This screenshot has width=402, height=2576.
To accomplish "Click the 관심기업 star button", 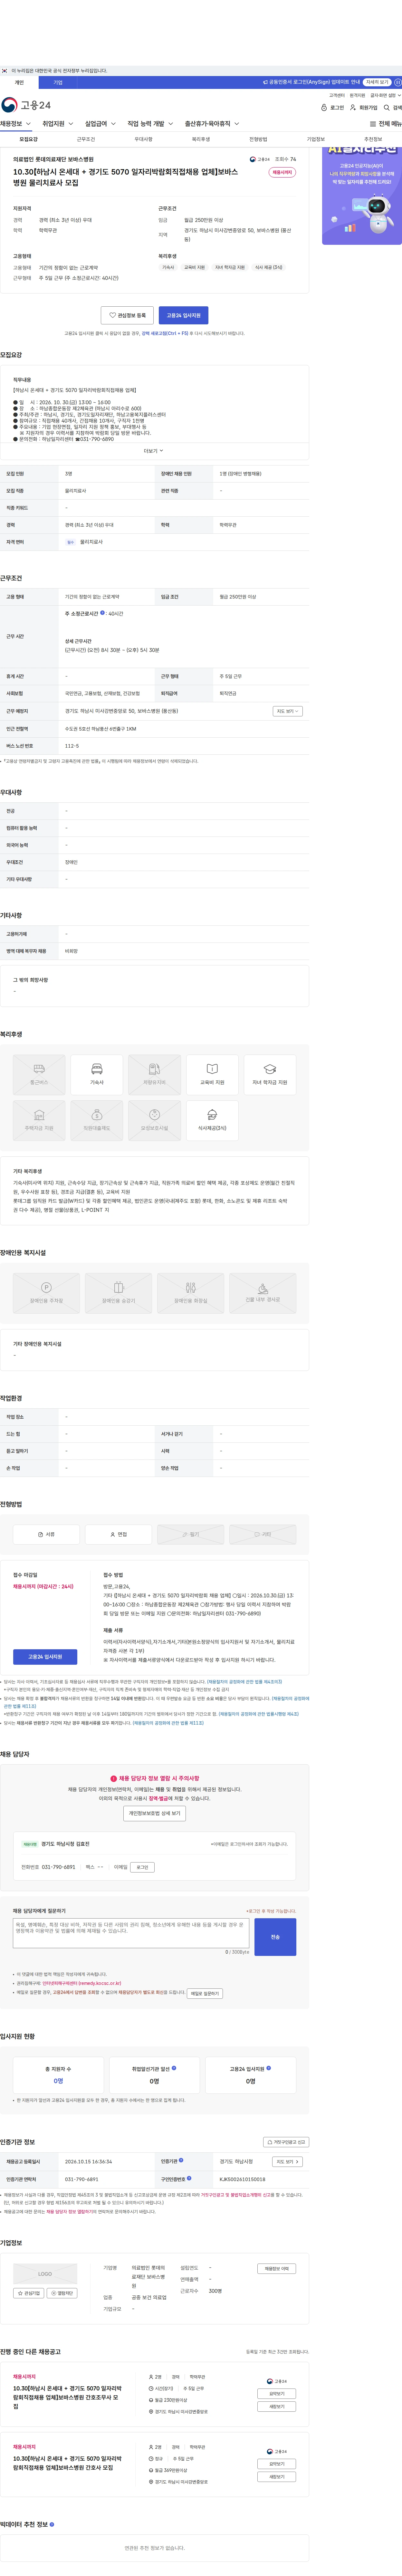I will [28, 2293].
